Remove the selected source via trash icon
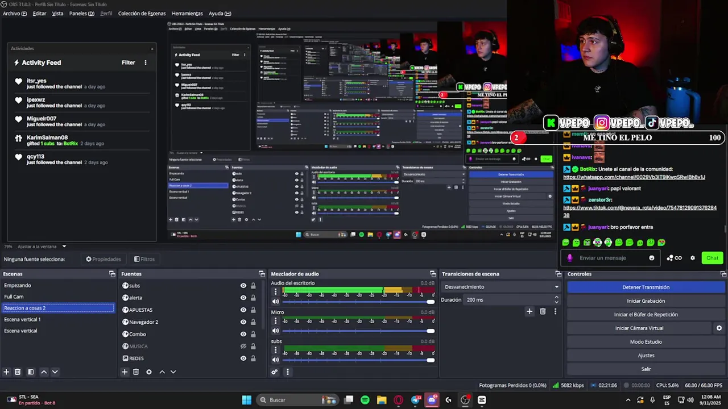The width and height of the screenshot is (728, 409). (x=136, y=372)
